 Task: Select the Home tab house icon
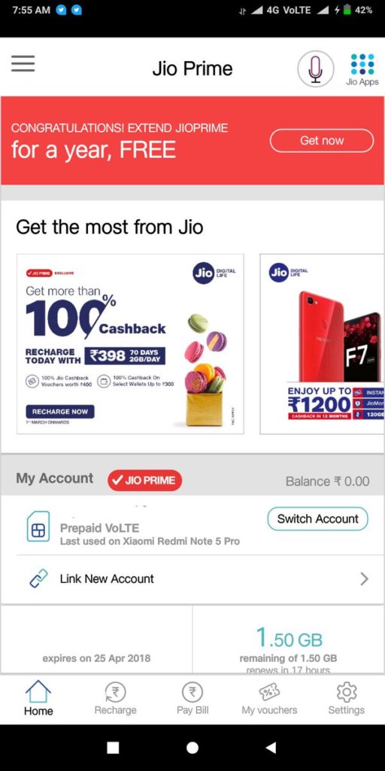coord(38,691)
